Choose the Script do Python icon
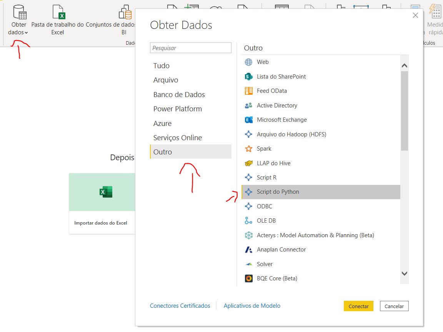The width and height of the screenshot is (443, 332). [x=249, y=192]
